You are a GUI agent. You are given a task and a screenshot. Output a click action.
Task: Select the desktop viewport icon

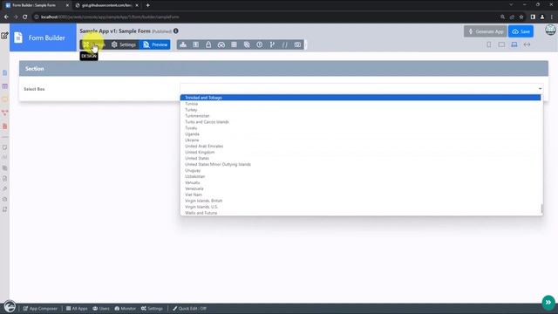coord(514,44)
